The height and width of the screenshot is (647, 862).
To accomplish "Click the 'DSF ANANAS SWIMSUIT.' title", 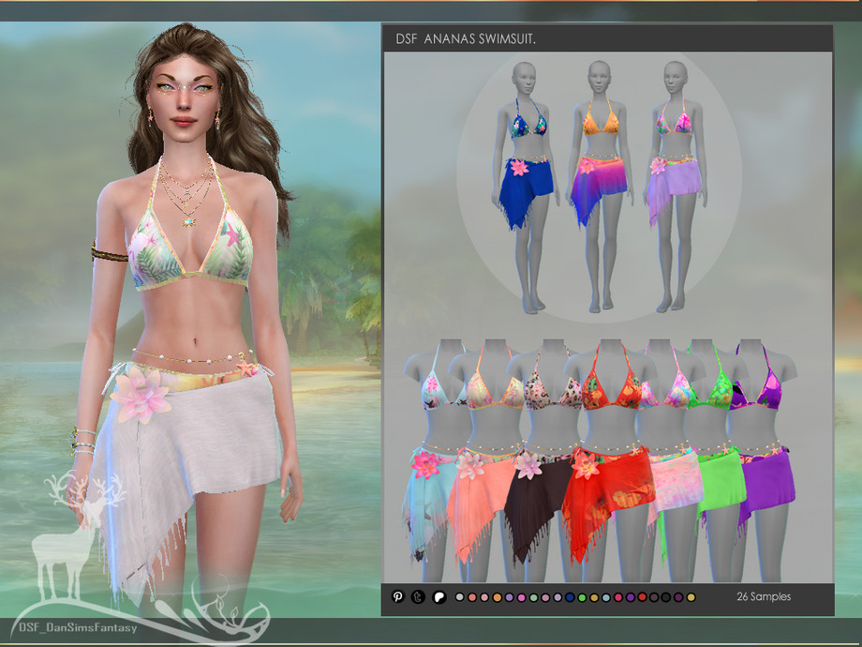I will [x=466, y=39].
